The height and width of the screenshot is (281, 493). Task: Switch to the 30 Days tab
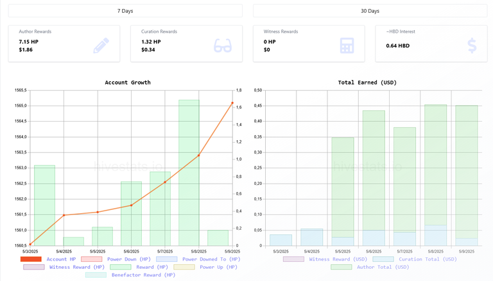(x=370, y=11)
